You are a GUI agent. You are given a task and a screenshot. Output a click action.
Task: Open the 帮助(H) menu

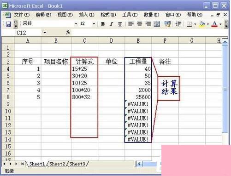coord(195,15)
